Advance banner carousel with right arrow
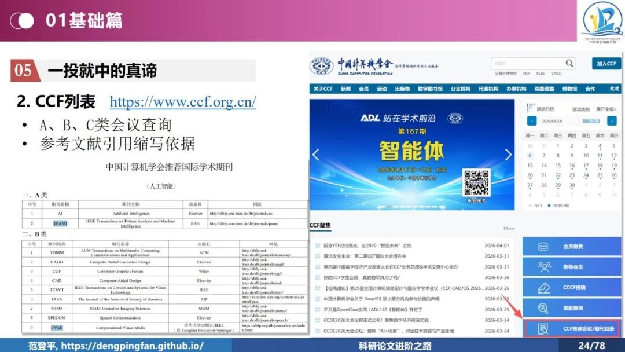The width and height of the screenshot is (625, 352). coord(508,154)
